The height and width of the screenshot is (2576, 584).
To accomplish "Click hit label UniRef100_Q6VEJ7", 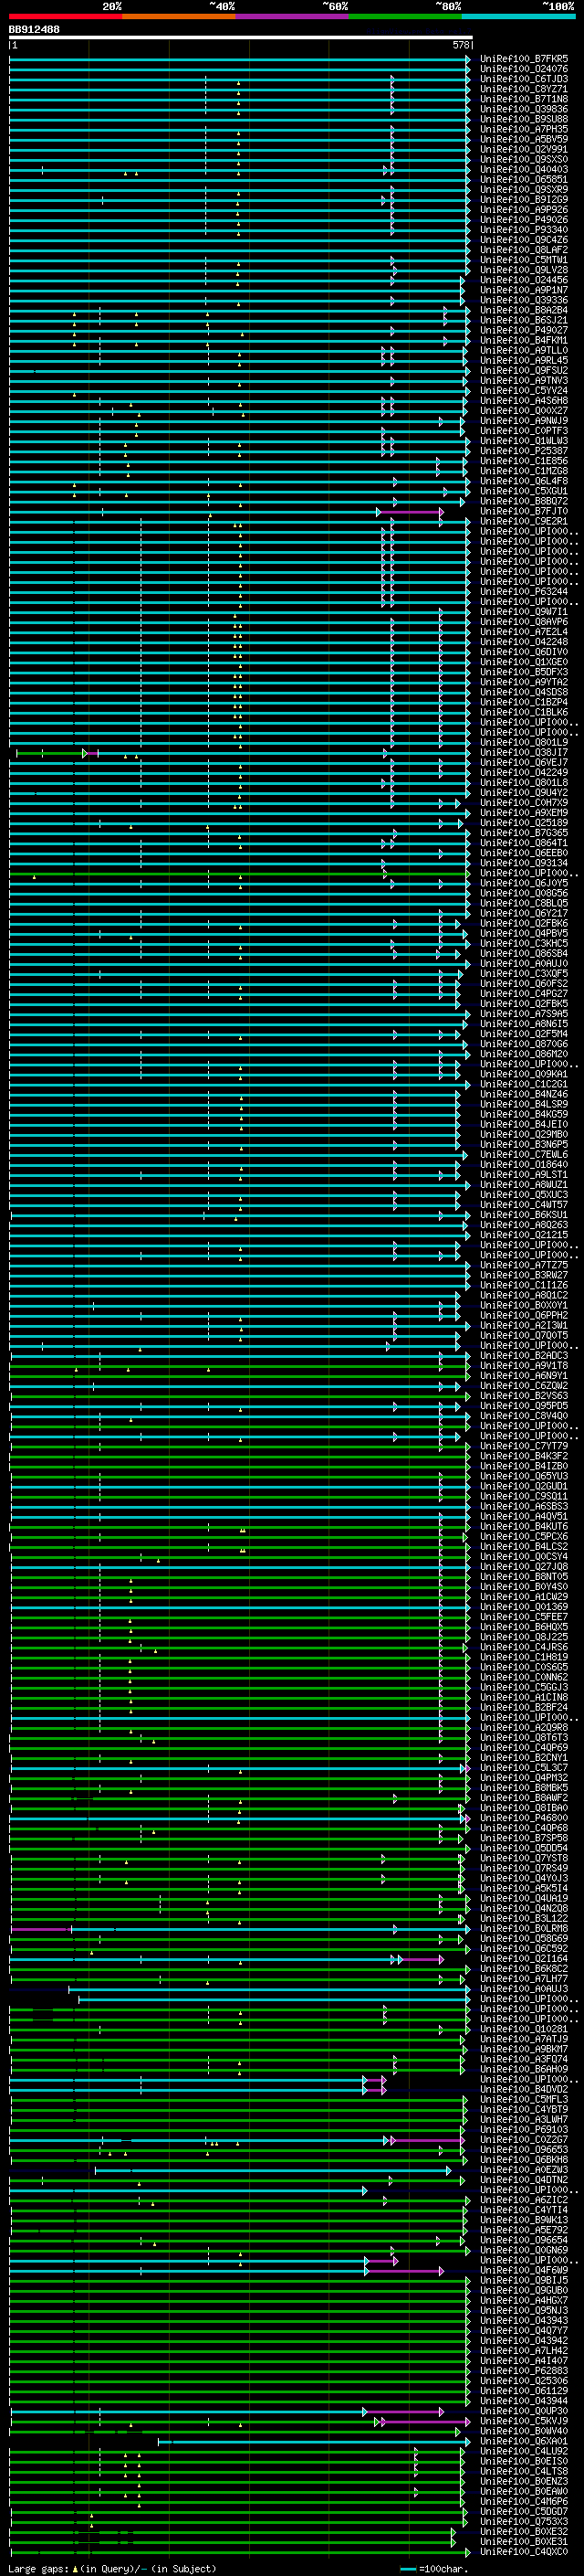I will [x=524, y=762].
